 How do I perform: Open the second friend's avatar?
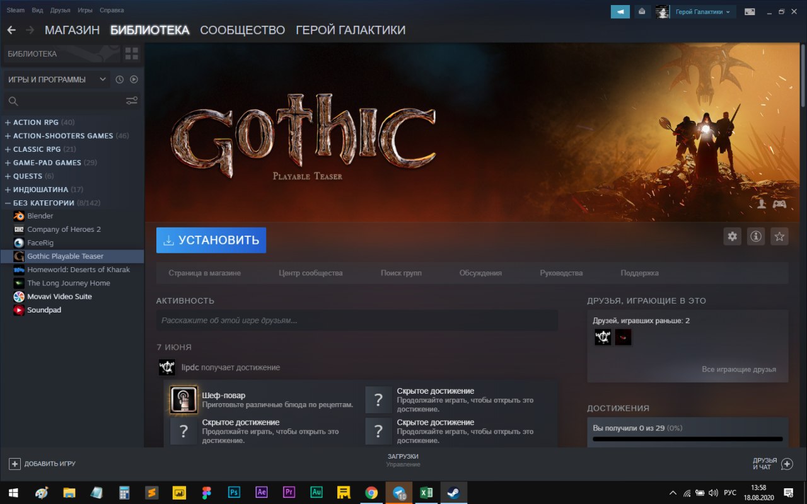click(x=623, y=337)
